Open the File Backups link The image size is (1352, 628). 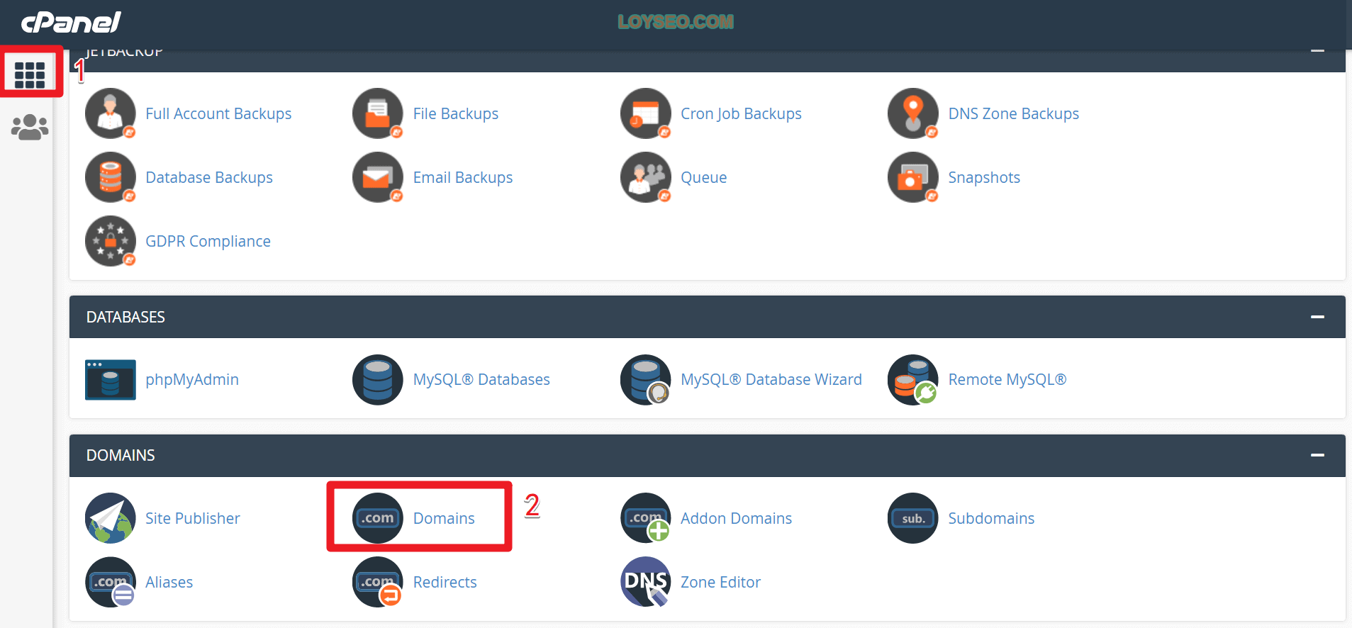tap(456, 113)
